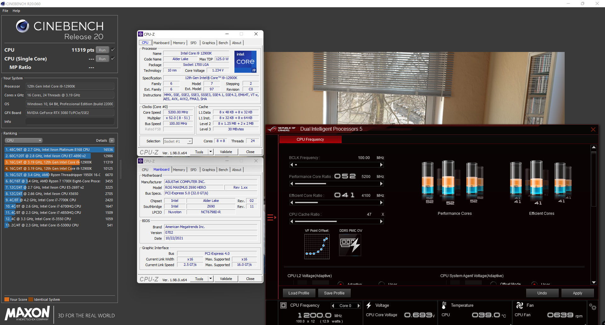
Task: Decrease Performance Core Ratio with left arrow
Action: (291, 184)
